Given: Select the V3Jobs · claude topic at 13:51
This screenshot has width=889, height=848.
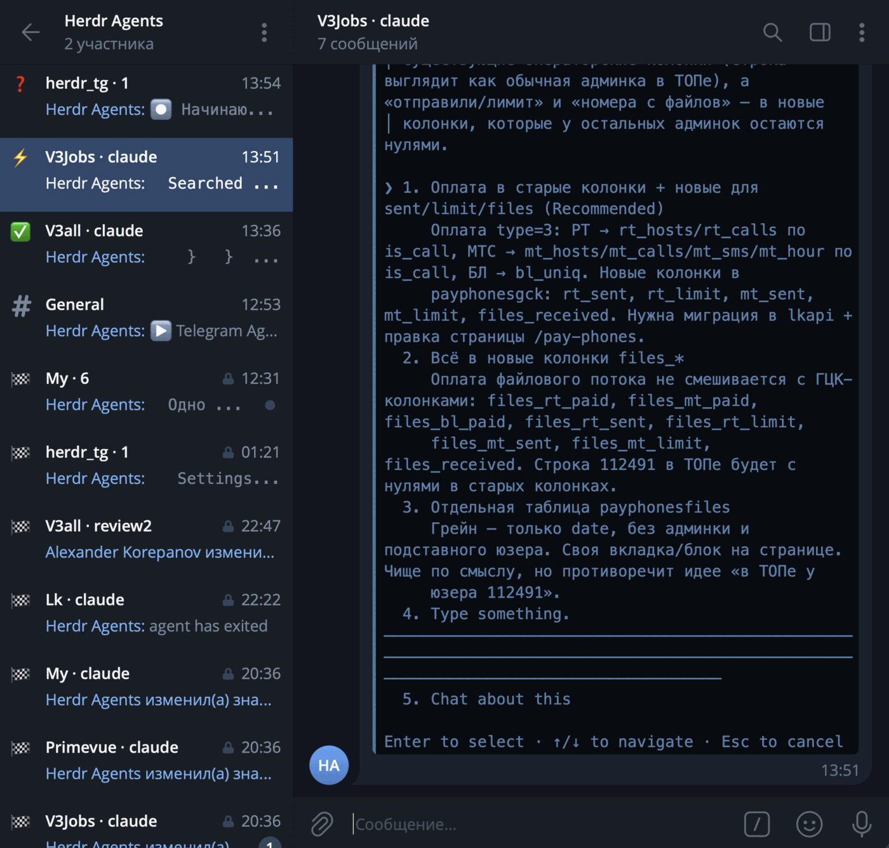Looking at the screenshot, I should [x=146, y=175].
